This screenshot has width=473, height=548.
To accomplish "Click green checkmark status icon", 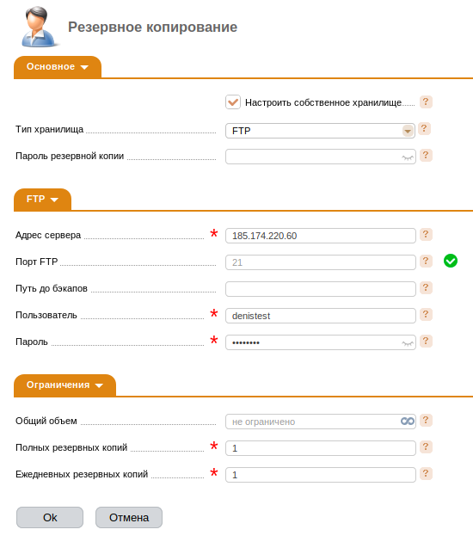I will (451, 261).
